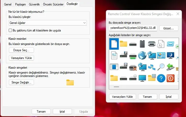Select the memory chip icon
The width and height of the screenshot is (186, 117).
tap(142, 44)
